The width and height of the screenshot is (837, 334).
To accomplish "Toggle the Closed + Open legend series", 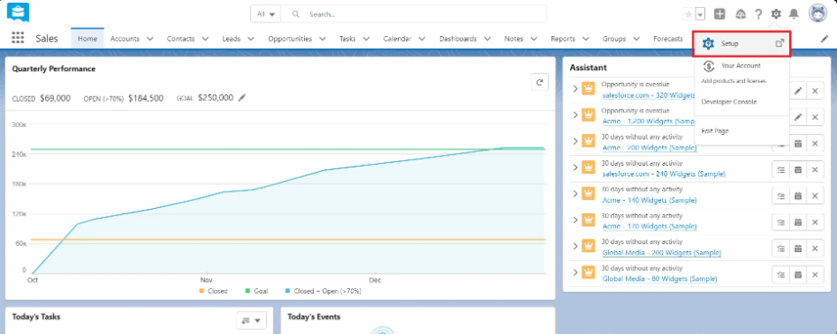I will pyautogui.click(x=324, y=291).
